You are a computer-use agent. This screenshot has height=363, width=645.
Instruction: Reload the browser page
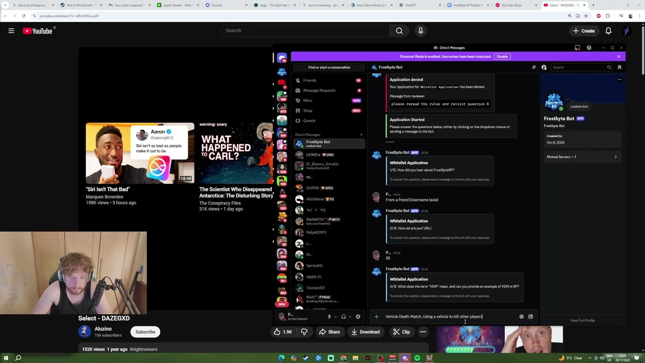point(23,16)
